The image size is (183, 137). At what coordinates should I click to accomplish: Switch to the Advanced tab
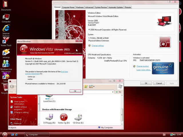89,7
